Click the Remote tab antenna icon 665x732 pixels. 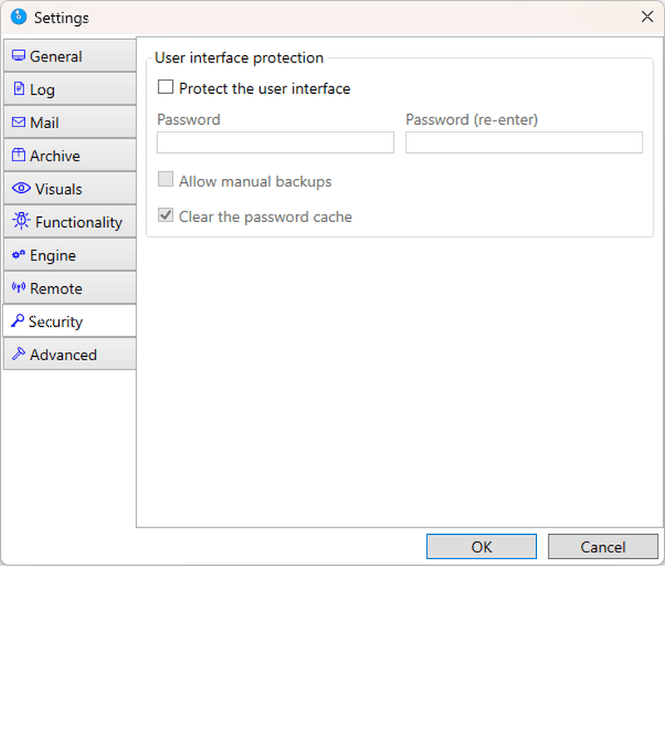(x=18, y=288)
